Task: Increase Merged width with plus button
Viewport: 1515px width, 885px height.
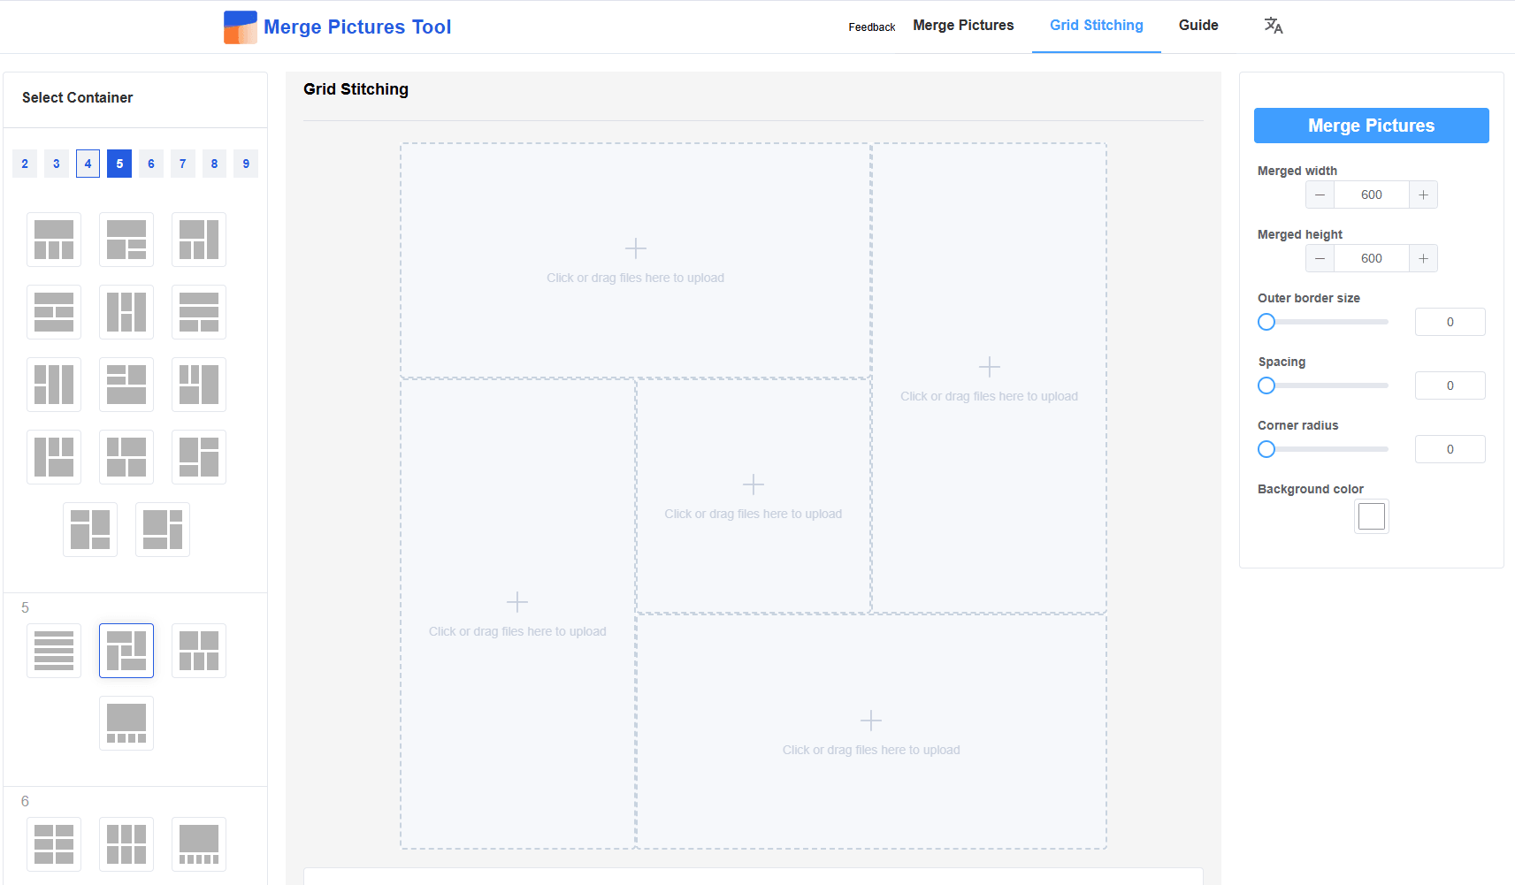Action: coord(1423,195)
